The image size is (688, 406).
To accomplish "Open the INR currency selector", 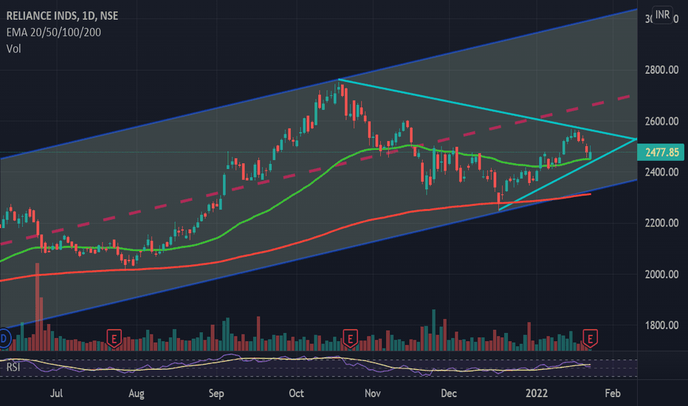I will coord(662,15).
